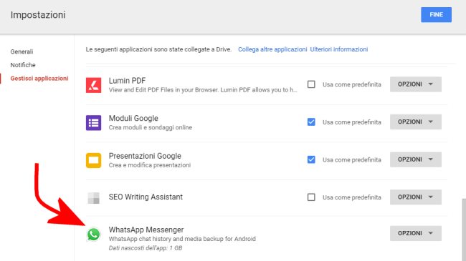
Task: Open Opzioni dropdown for WhatsApp Messenger
Action: point(416,233)
